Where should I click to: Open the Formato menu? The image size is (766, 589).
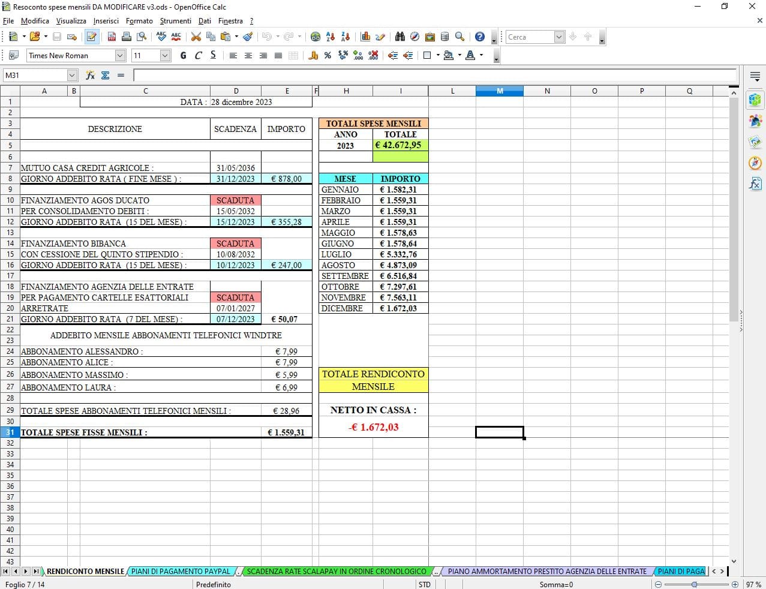point(139,20)
